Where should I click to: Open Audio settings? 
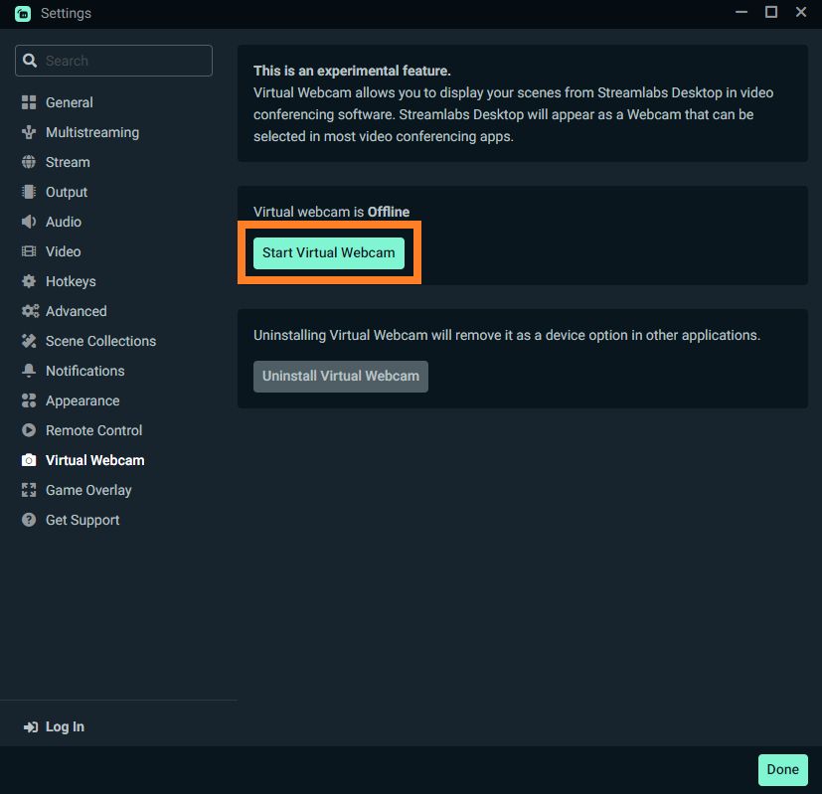pos(64,222)
